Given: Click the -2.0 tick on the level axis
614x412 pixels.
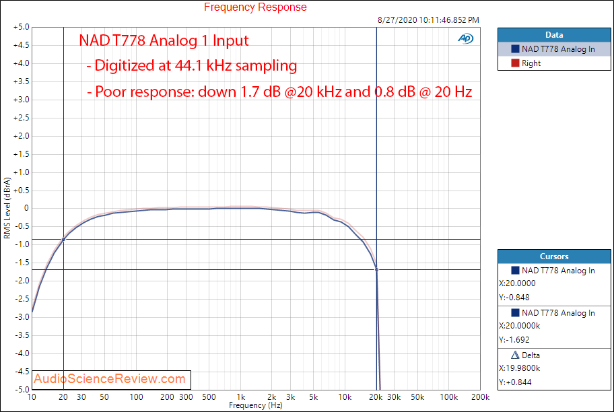Looking at the screenshot, I should coord(22,281).
